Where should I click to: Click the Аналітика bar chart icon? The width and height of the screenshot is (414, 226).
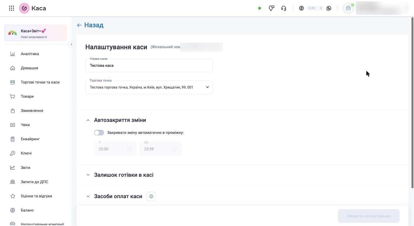pos(13,54)
